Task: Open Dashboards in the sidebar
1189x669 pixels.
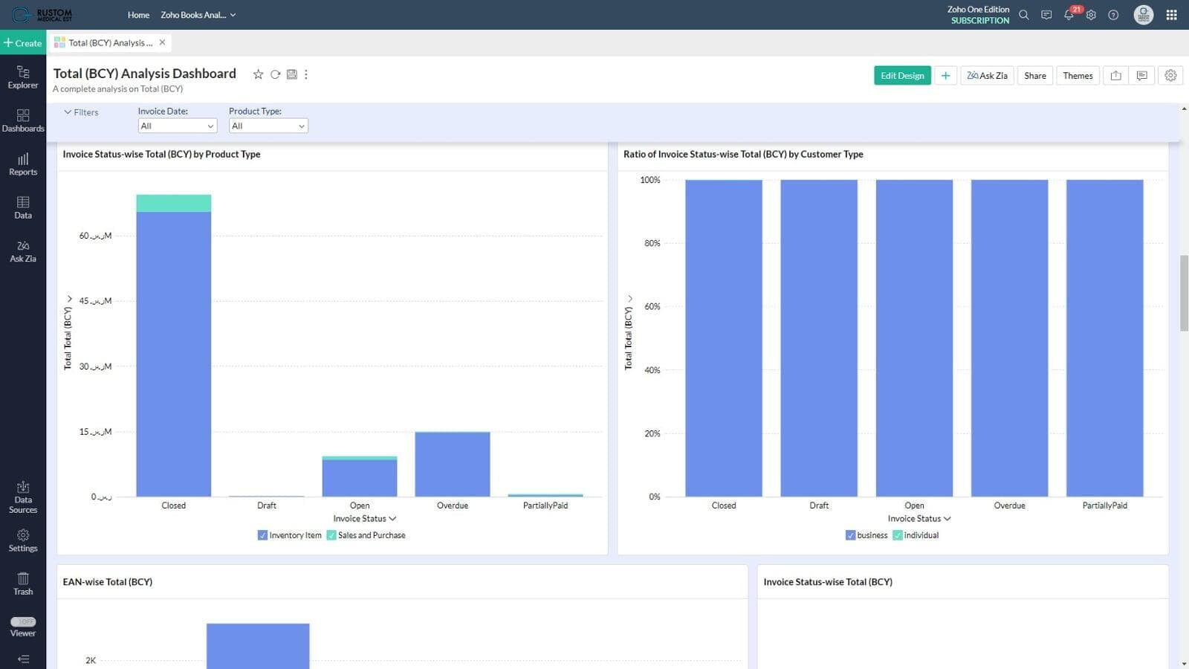Action: click(23, 120)
